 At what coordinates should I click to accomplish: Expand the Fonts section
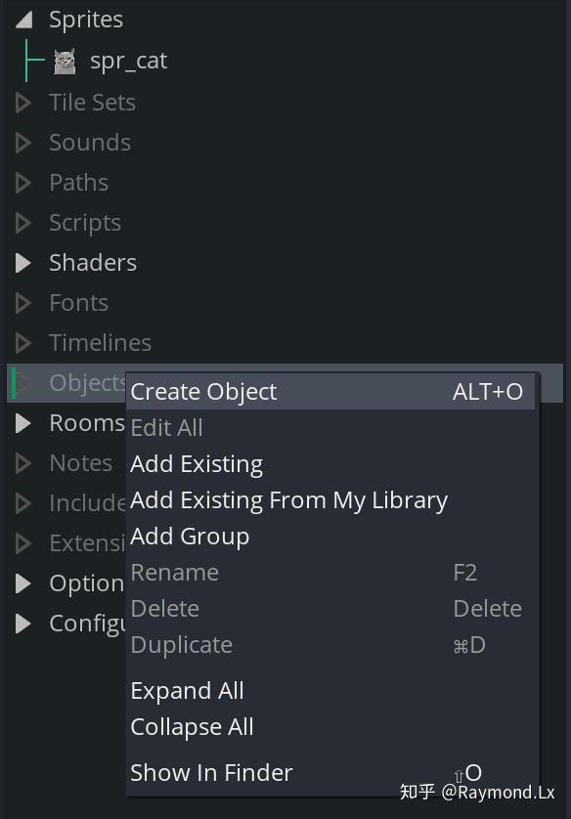tap(22, 302)
